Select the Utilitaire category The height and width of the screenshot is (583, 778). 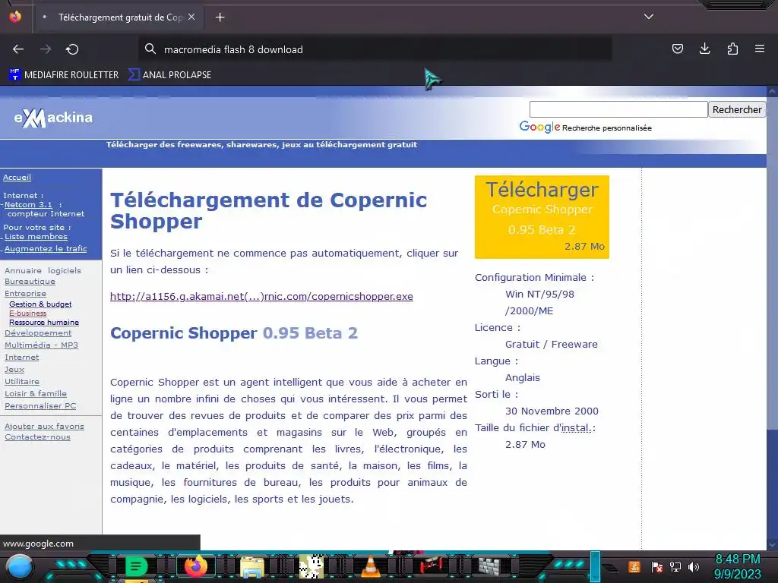[x=22, y=382]
